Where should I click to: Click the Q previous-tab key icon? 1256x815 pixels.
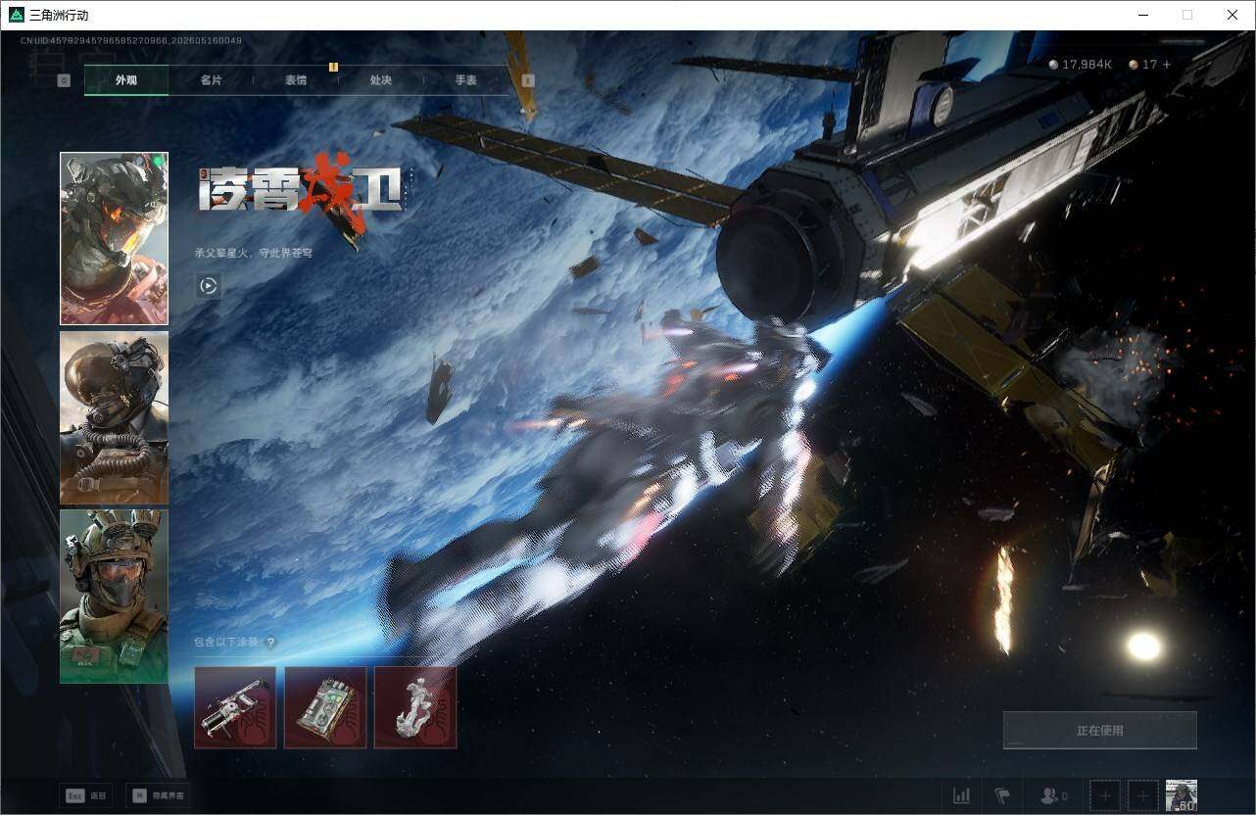[64, 80]
